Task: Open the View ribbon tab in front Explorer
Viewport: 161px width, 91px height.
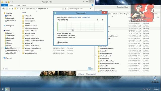Action: tap(25, 5)
